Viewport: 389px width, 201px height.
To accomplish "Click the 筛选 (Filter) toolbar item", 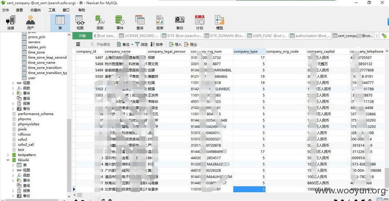I will tap(141, 44).
